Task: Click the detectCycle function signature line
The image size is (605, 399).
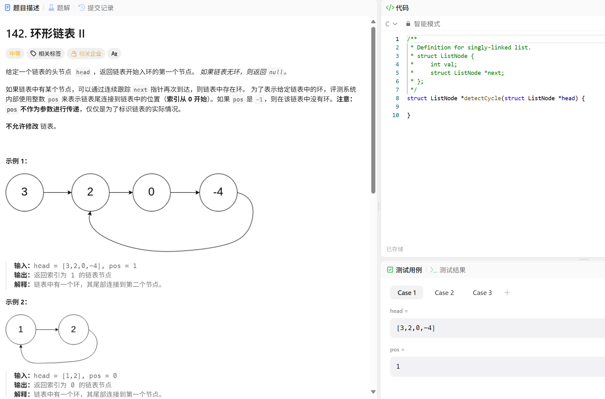Action: [496, 98]
